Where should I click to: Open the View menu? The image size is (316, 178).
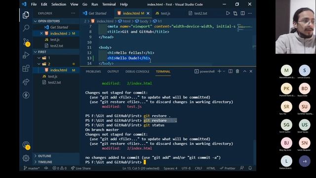(x=74, y=4)
